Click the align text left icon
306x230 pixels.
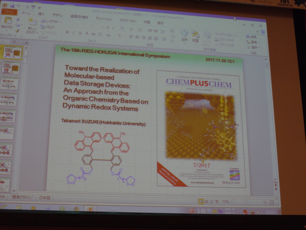131,37
